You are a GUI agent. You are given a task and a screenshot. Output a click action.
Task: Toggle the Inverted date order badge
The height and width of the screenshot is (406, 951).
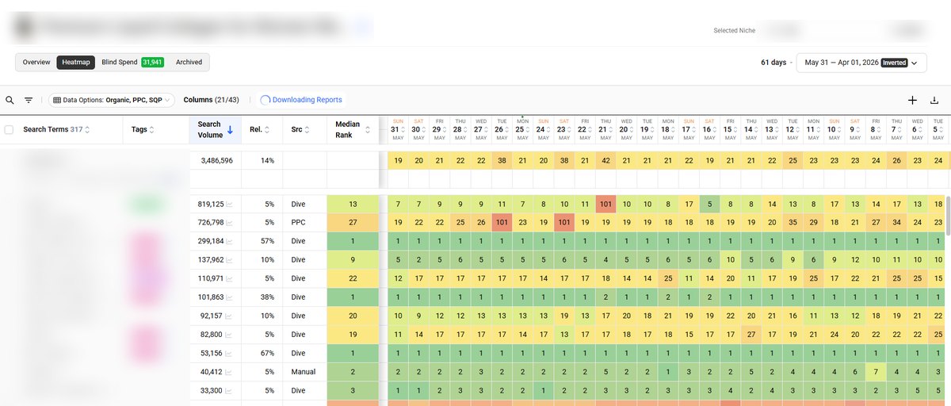coord(895,63)
